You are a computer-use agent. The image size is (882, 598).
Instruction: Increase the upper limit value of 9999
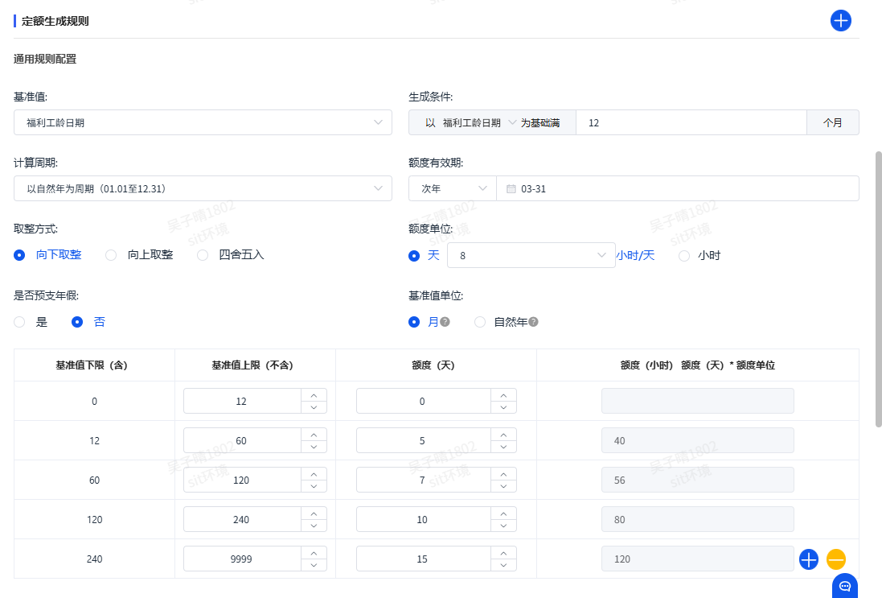(x=314, y=553)
